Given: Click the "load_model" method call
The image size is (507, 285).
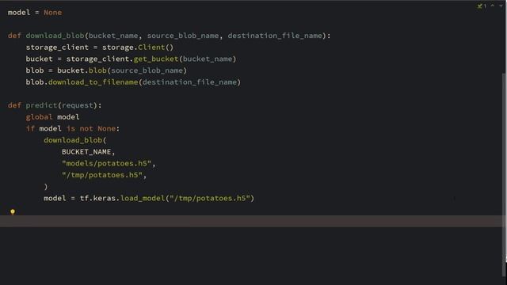Looking at the screenshot, I should pyautogui.click(x=143, y=198).
